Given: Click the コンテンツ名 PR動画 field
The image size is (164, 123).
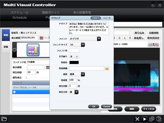Looking at the screenshot, I should pos(38,62).
